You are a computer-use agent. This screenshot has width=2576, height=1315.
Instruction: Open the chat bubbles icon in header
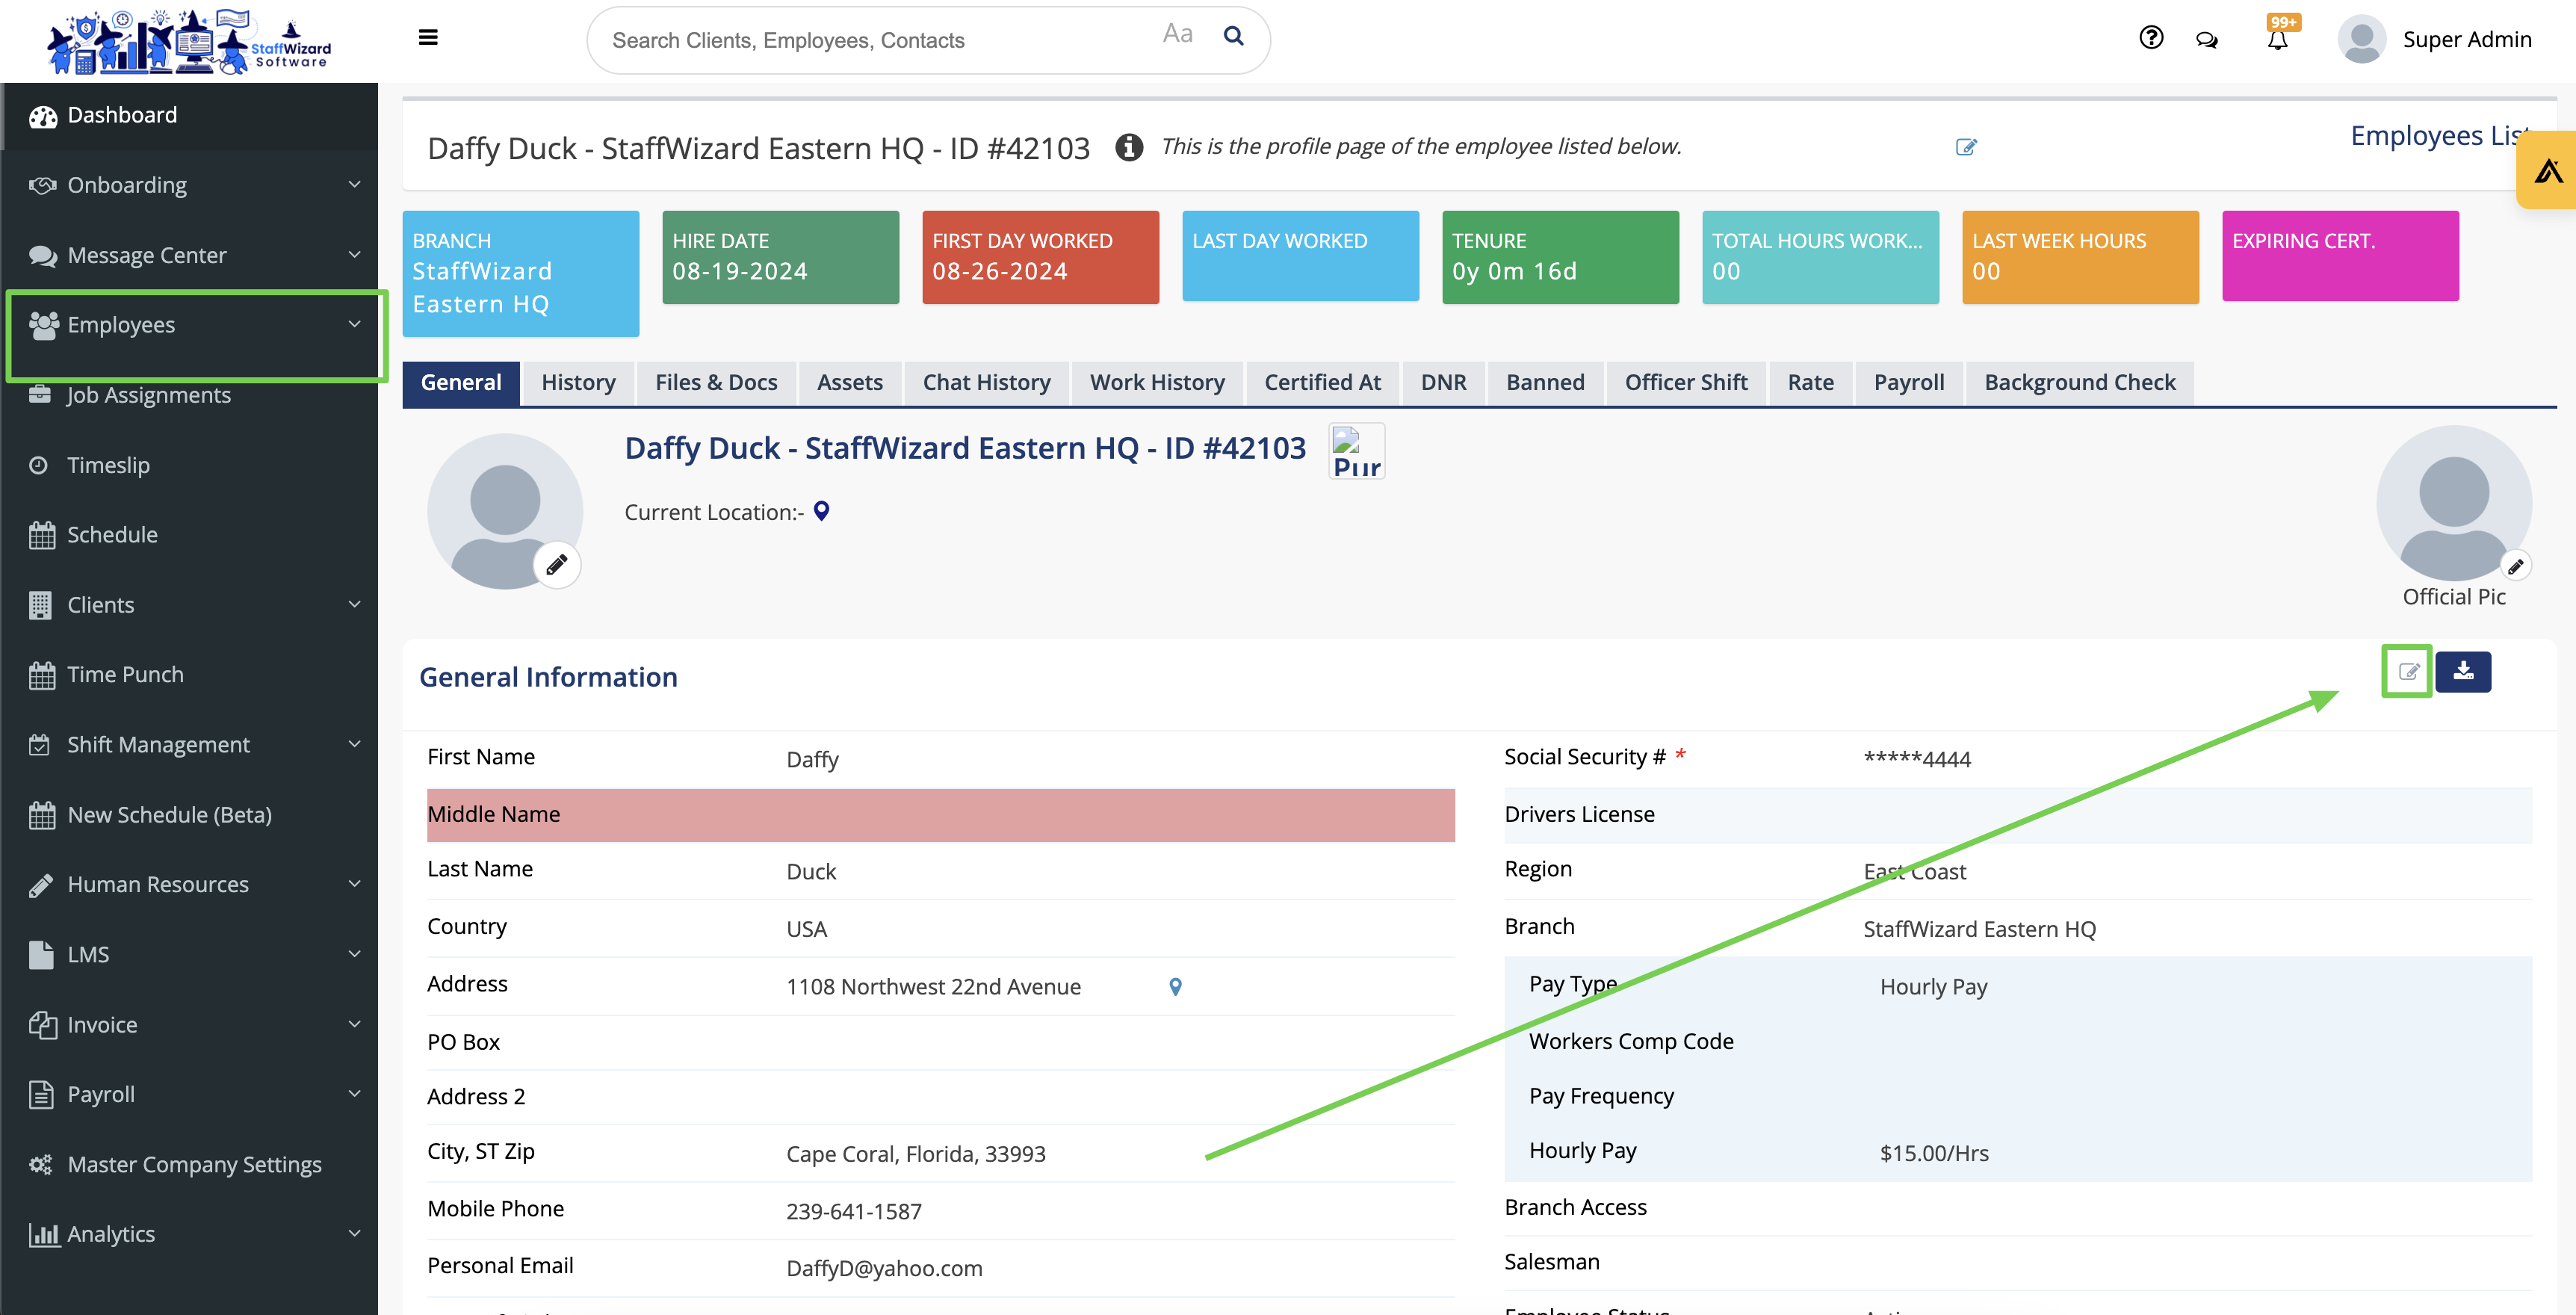click(2206, 40)
